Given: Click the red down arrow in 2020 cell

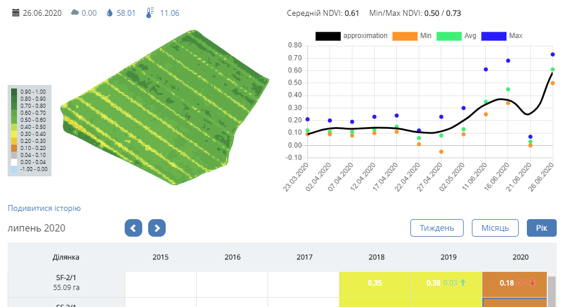Looking at the screenshot, I should pyautogui.click(x=533, y=283).
